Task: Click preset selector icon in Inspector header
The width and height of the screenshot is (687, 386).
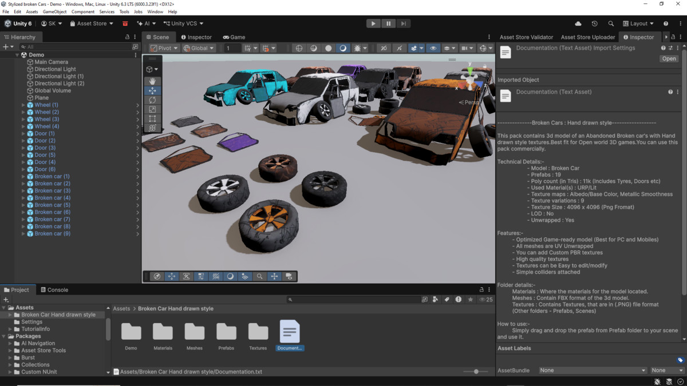Action: (670, 48)
